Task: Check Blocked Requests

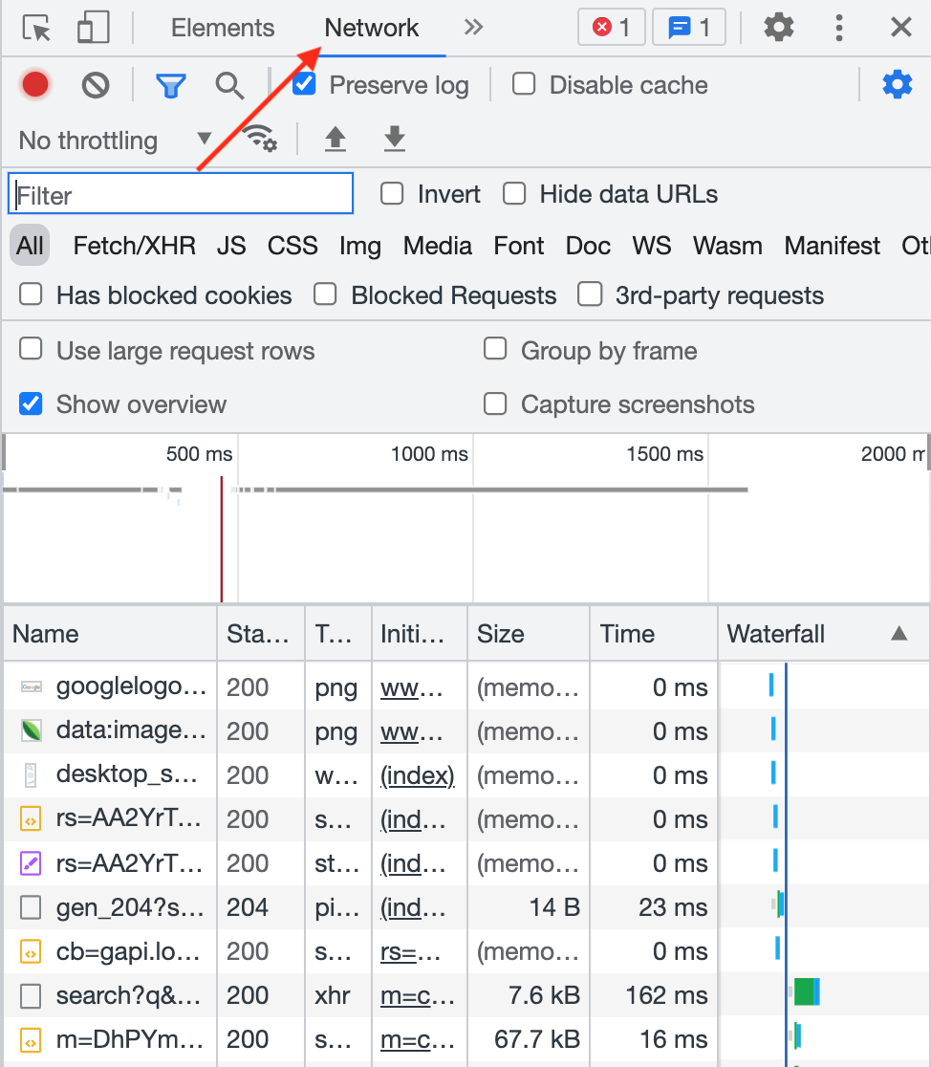Action: [x=325, y=294]
